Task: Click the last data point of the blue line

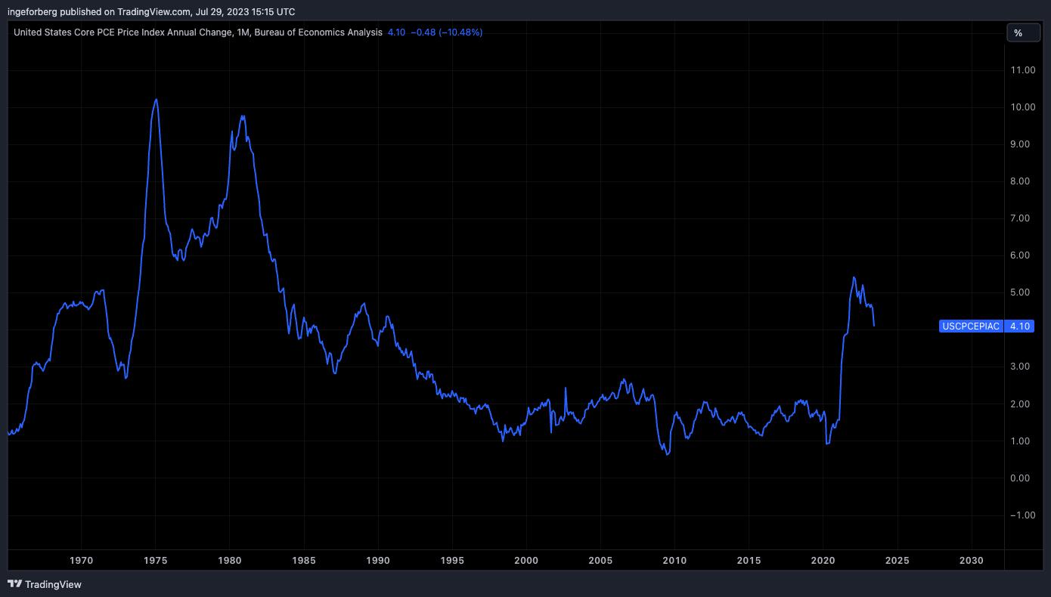Action: coord(874,326)
